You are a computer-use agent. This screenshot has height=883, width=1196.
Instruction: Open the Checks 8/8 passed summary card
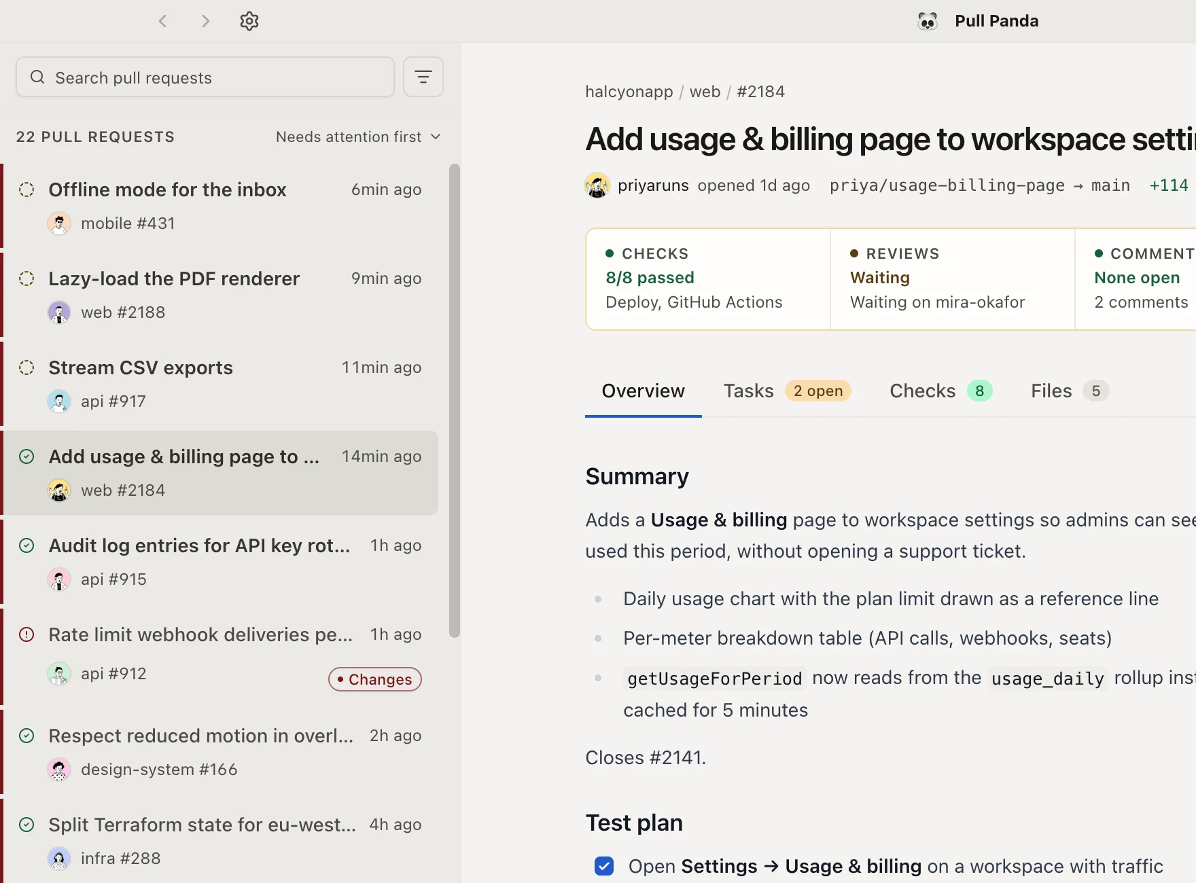pyautogui.click(x=708, y=279)
